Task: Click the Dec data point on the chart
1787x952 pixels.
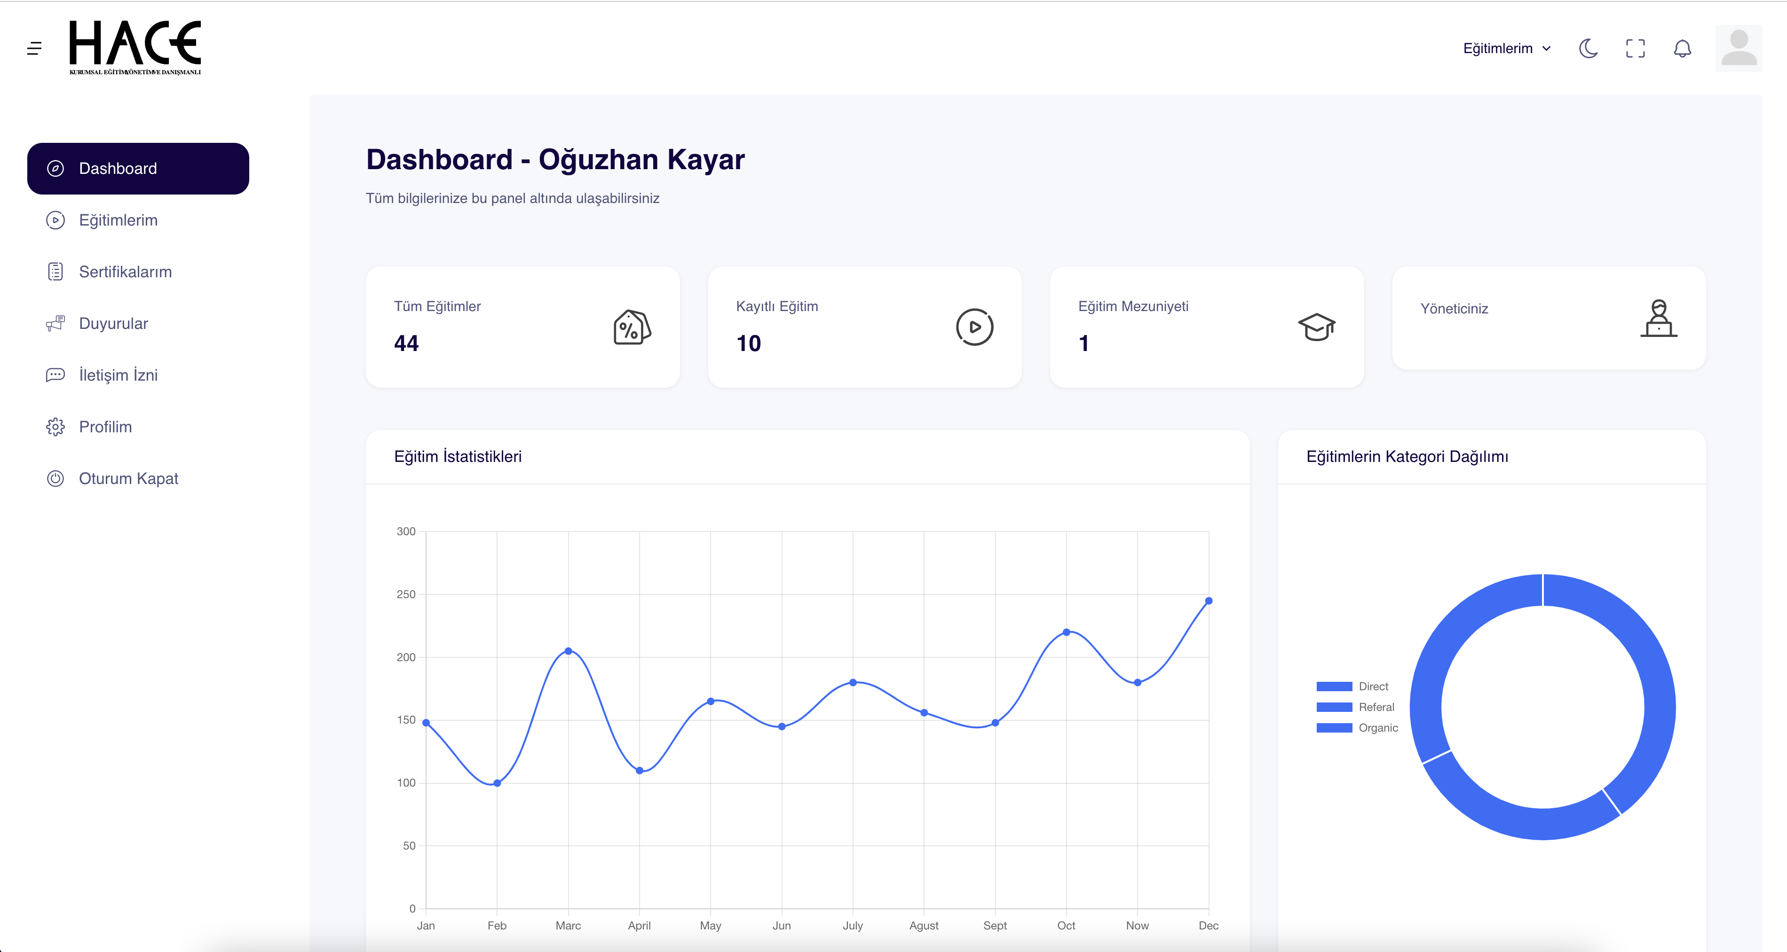Action: [x=1209, y=601]
